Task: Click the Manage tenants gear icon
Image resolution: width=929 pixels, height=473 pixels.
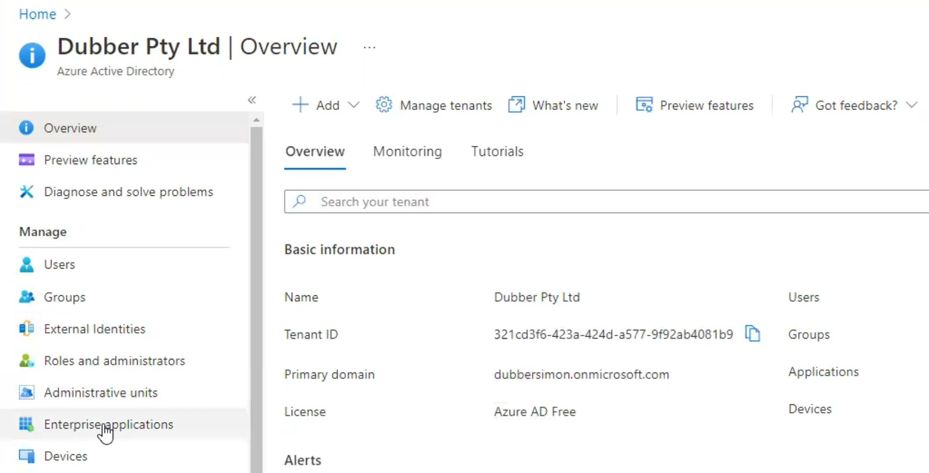Action: click(x=384, y=105)
